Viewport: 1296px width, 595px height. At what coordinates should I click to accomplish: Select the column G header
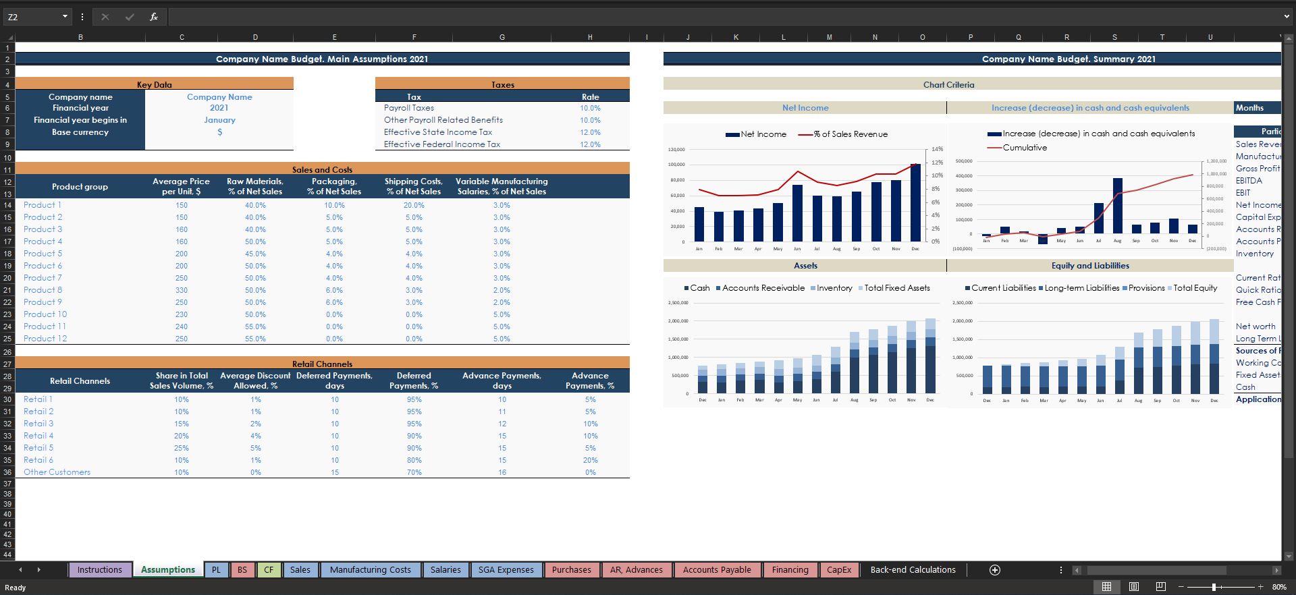(502, 38)
